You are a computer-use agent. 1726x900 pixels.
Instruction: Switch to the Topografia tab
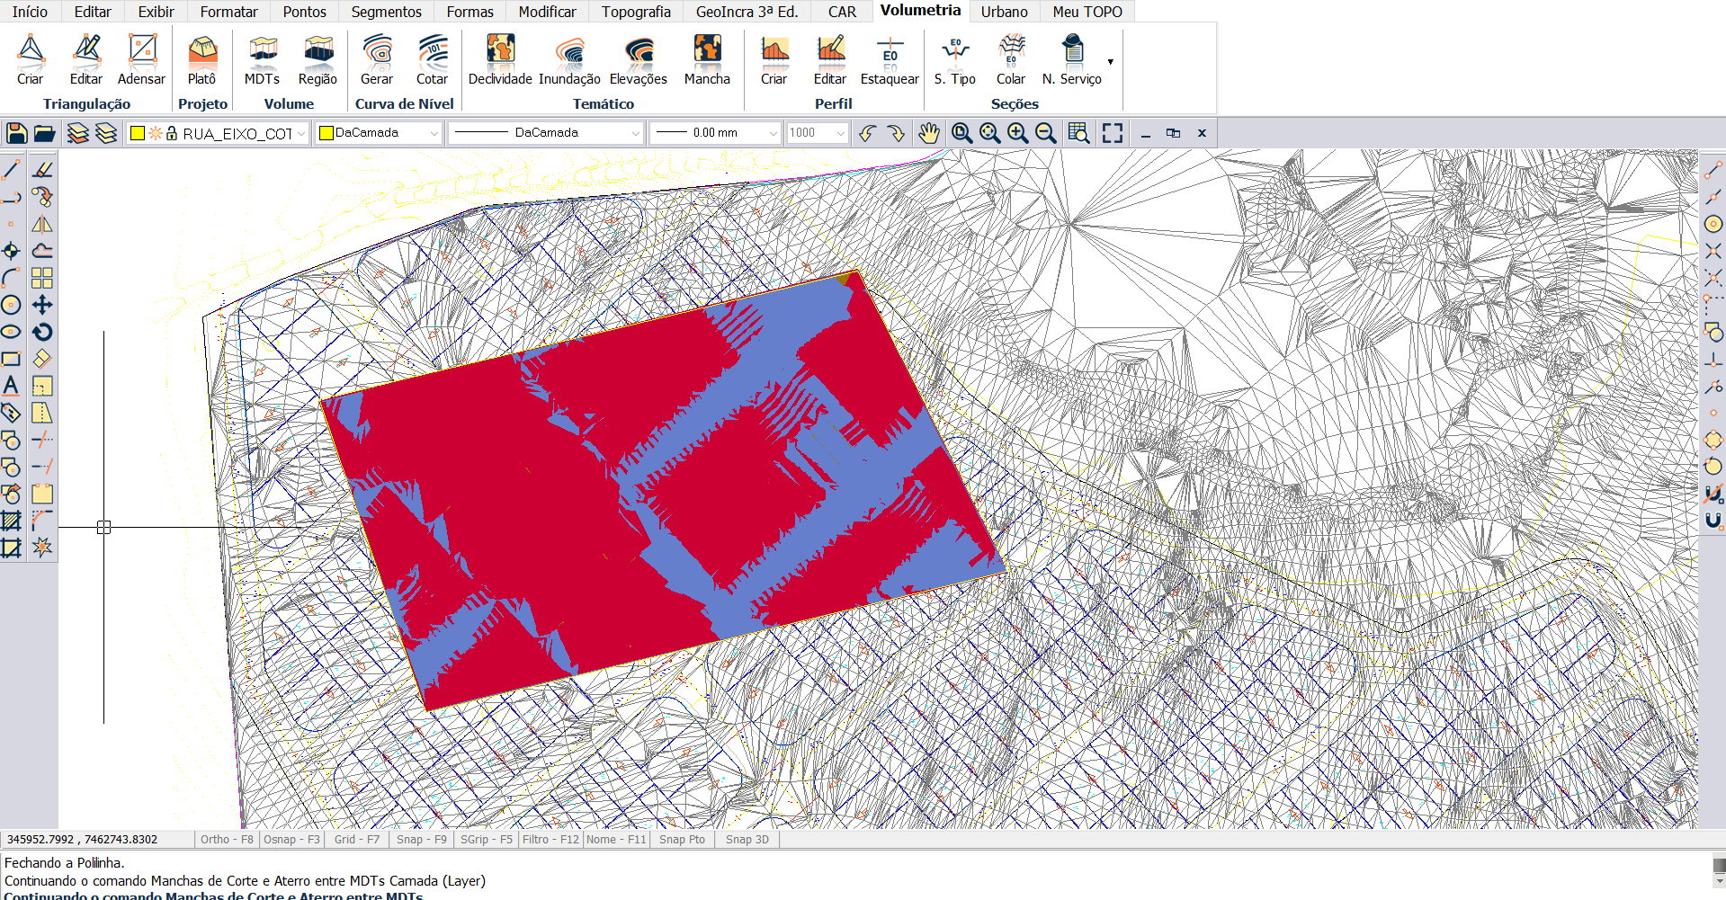[x=636, y=12]
